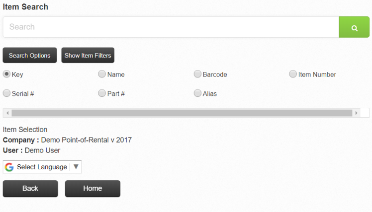
Task: Click the Google logo icon
Action: (x=9, y=167)
